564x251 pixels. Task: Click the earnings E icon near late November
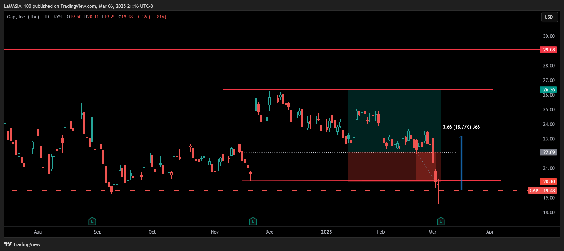tap(253, 221)
